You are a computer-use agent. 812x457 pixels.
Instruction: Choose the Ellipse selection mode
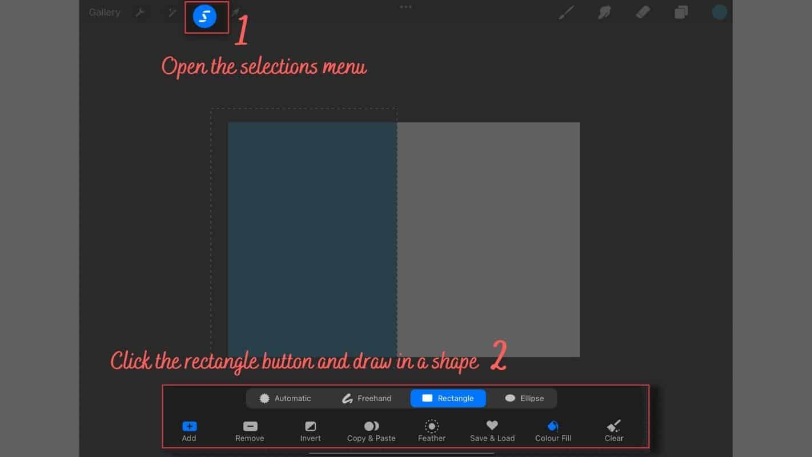524,398
